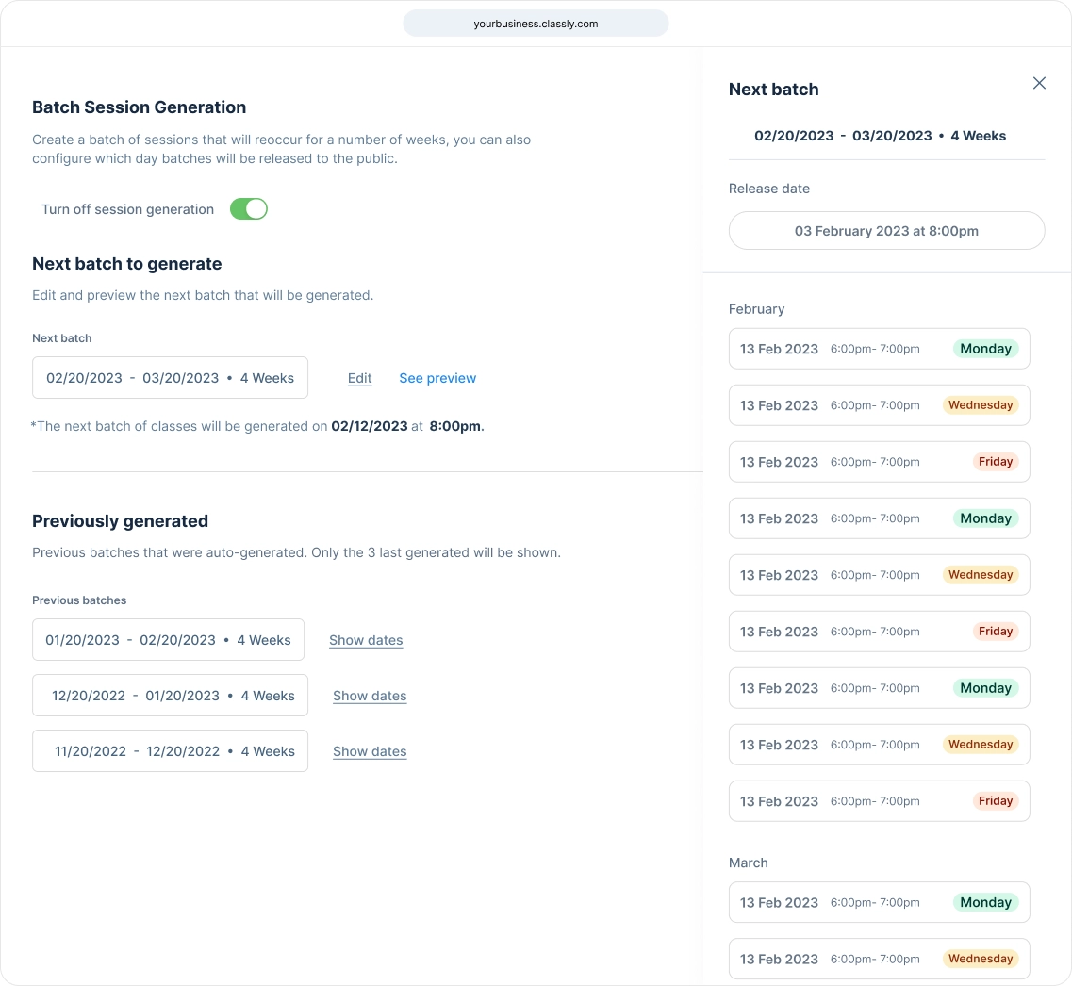This screenshot has width=1072, height=986.
Task: Open See preview for the next batch
Action: (437, 378)
